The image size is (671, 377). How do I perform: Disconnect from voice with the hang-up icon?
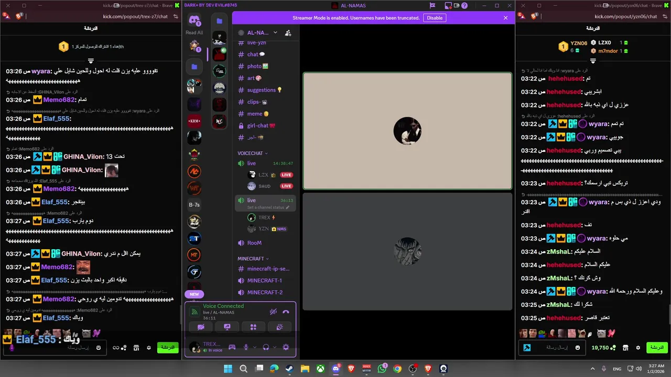[286, 312]
